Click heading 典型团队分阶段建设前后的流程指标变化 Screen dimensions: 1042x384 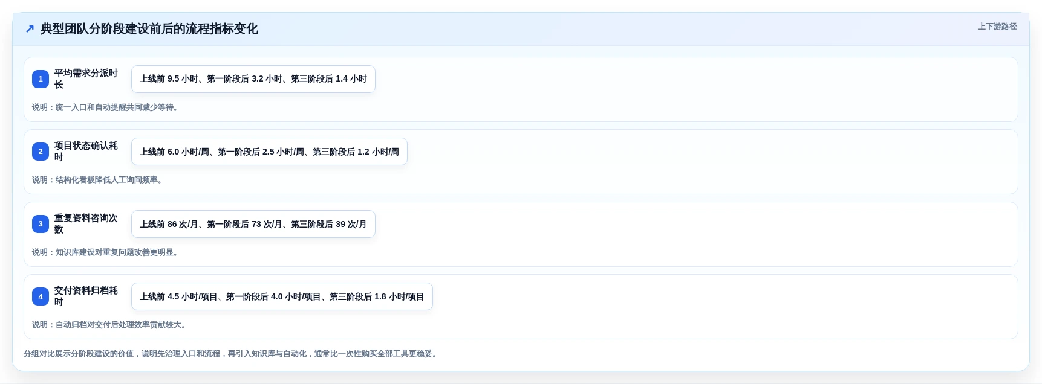(x=149, y=29)
